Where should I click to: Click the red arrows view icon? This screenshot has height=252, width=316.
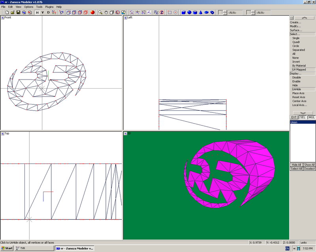(117, 13)
